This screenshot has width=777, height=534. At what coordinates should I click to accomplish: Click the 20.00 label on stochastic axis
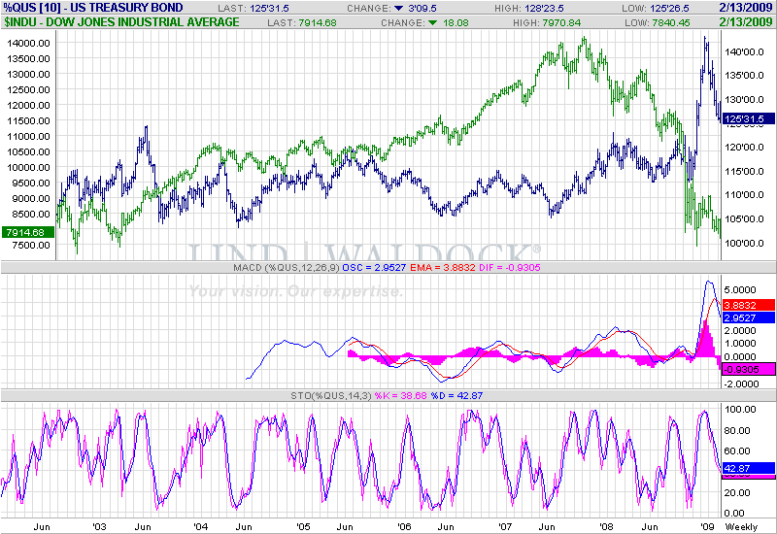[737, 492]
